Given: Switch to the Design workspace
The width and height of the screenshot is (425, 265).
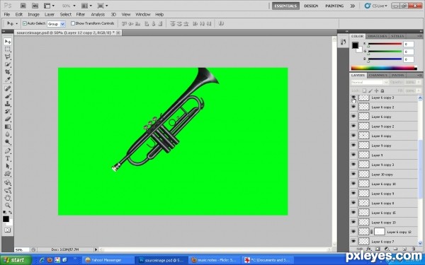Looking at the screenshot, I should click(311, 6).
